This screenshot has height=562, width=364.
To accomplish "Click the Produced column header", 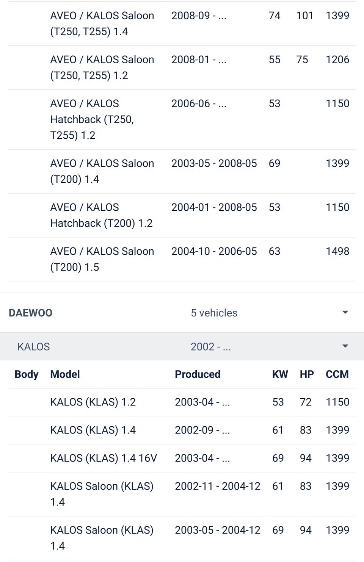I will click(x=198, y=374).
